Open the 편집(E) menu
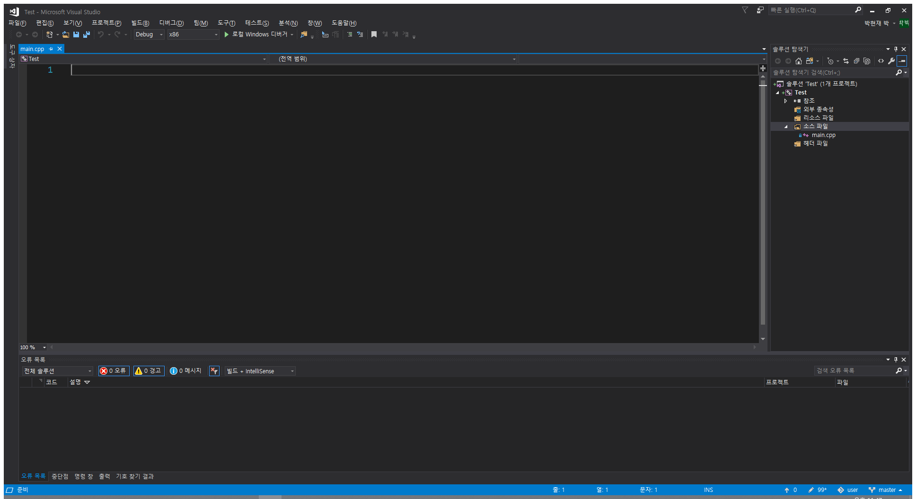 45,23
